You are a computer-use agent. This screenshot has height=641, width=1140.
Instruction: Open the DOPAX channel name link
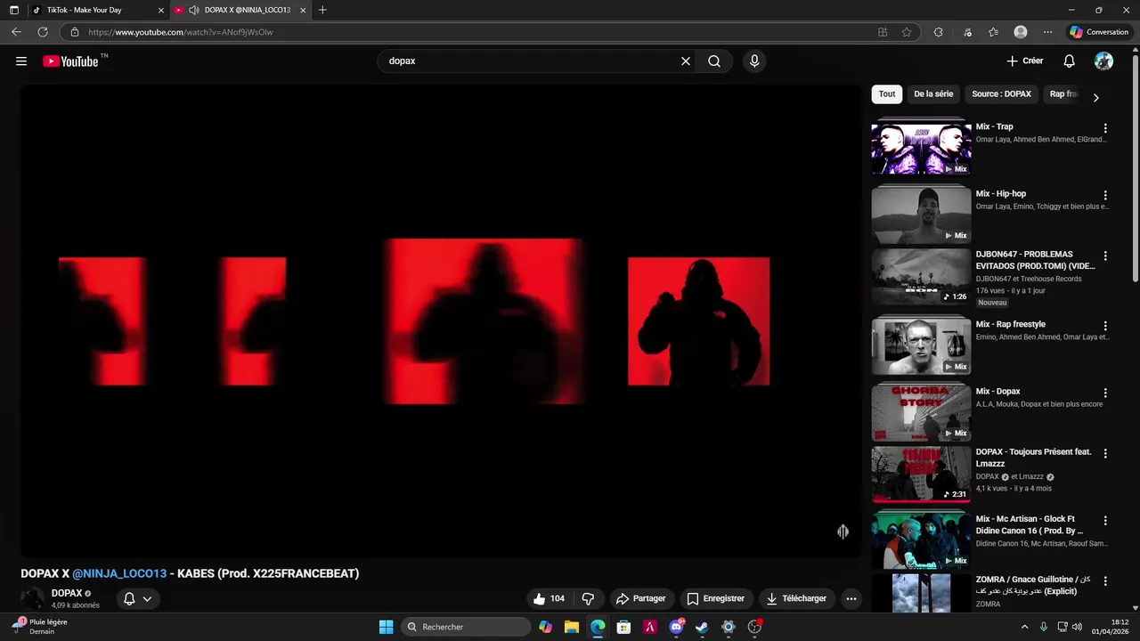[x=67, y=593]
